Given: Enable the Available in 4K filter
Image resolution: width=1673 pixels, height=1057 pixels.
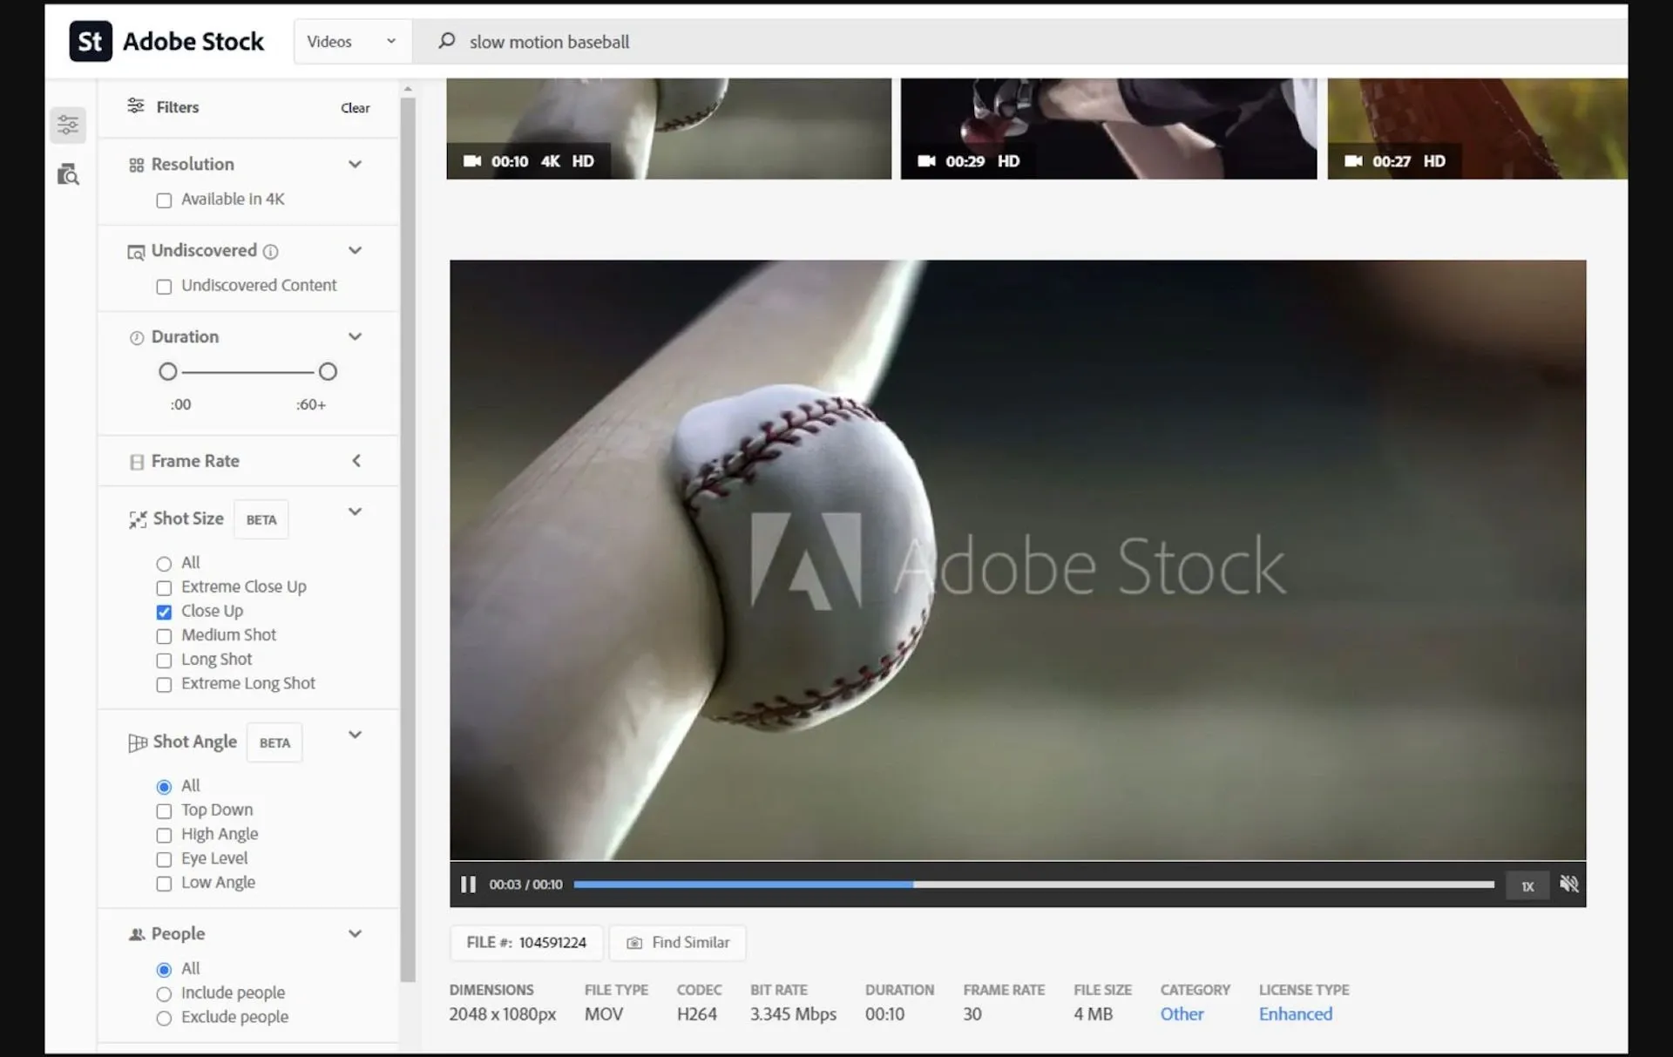Looking at the screenshot, I should point(164,200).
